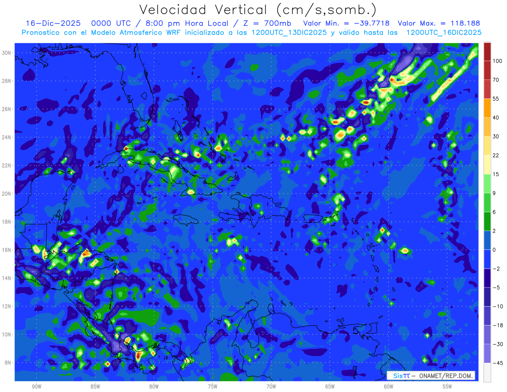507x392 pixels.
Task: Pick the white swatch below -45
Action: point(487,372)
